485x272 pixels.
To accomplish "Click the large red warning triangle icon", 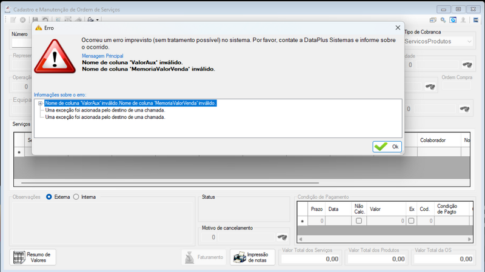I will click(x=55, y=56).
